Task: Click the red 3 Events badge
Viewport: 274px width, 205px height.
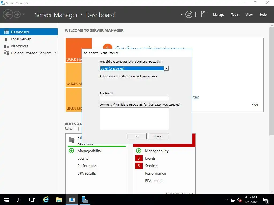Action: coord(139,158)
